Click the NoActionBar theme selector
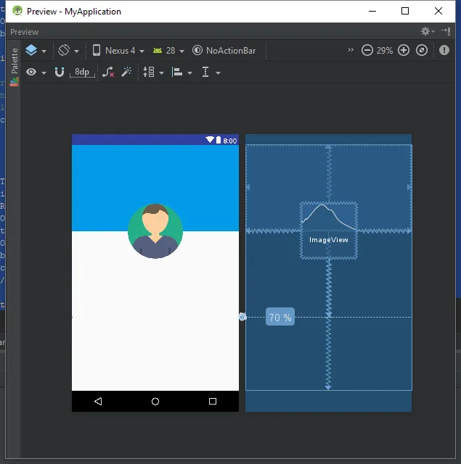Image resolution: width=461 pixels, height=464 pixels. (x=224, y=51)
